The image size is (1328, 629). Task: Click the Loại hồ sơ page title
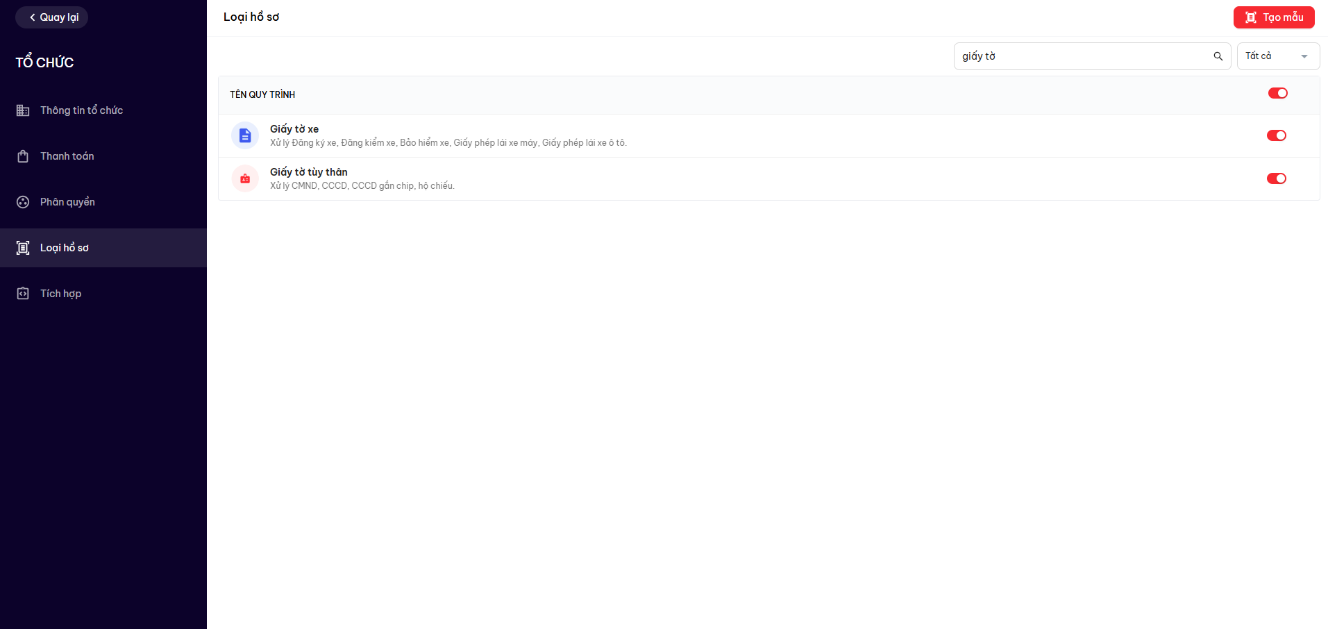pyautogui.click(x=251, y=17)
